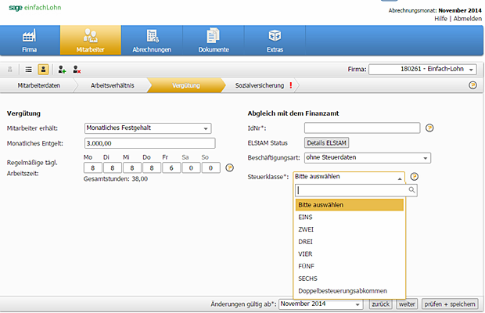
Task: Click the Steuerklasse search box
Action: coord(356,190)
